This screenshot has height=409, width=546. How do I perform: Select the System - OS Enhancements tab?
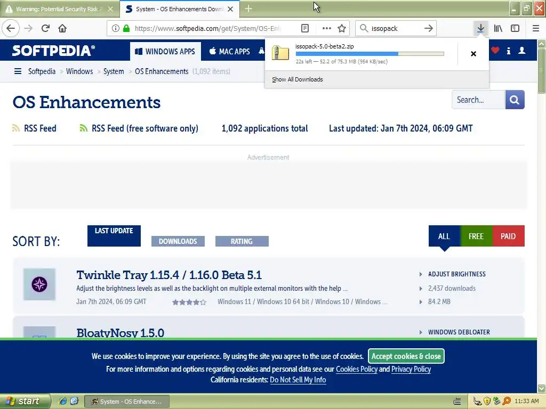tap(179, 9)
